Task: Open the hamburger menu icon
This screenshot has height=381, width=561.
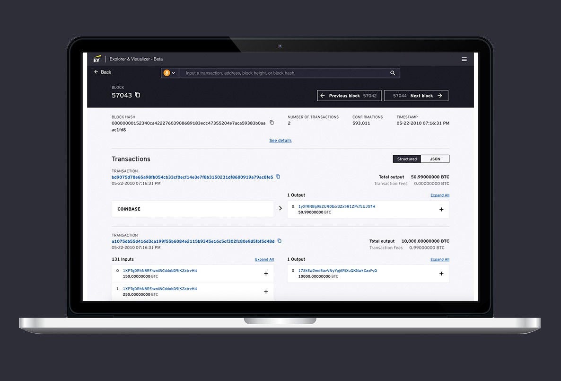Action: point(464,59)
